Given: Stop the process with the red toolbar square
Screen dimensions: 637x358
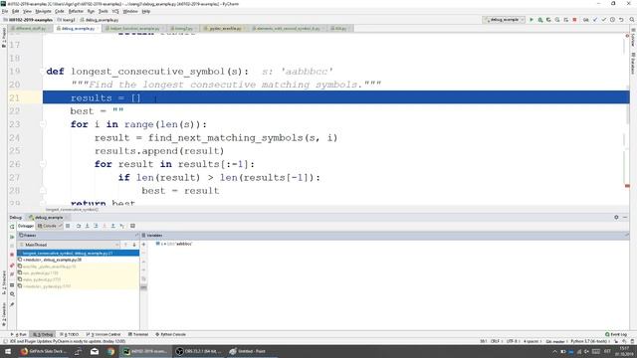Looking at the screenshot, I should (x=574, y=20).
